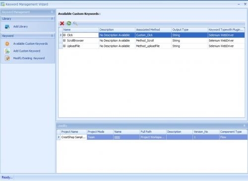This screenshot has height=181, width=248.
Task: Collapse the Keyword section
Action: [x=52, y=36]
